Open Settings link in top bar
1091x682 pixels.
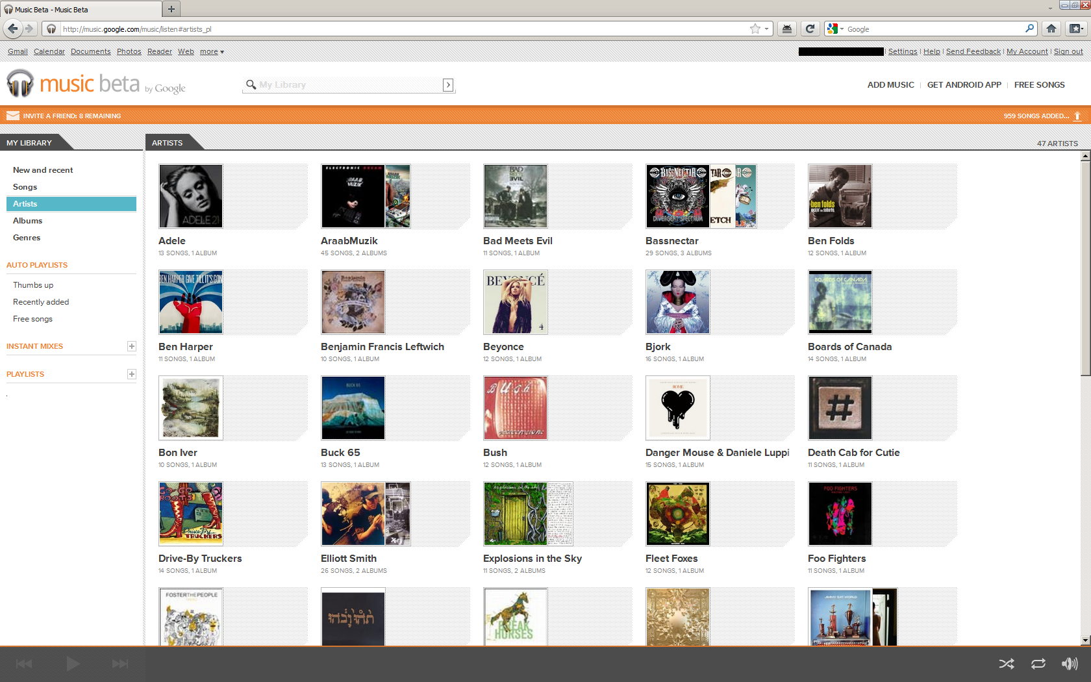pyautogui.click(x=903, y=52)
